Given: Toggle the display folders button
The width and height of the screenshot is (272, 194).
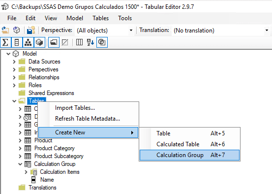Looking at the screenshot, I should [54, 42].
